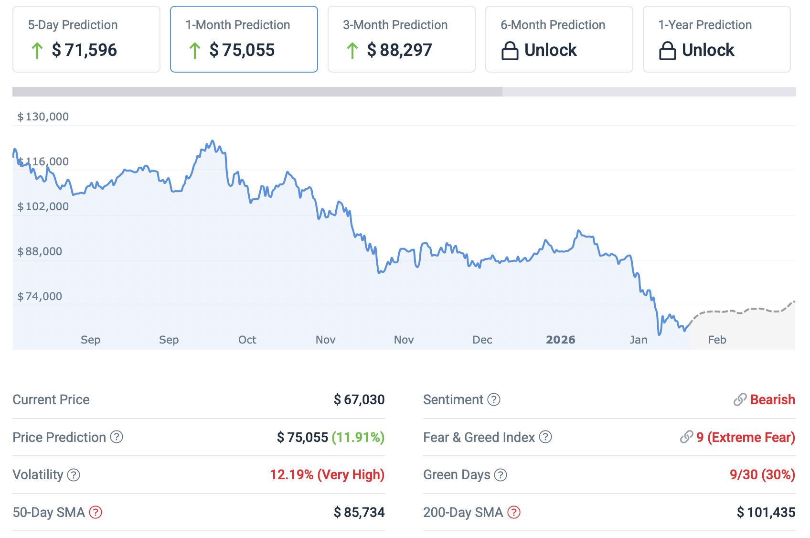Click lock icon in 1-Year Prediction card
Screen dimensions: 810x538
667,50
